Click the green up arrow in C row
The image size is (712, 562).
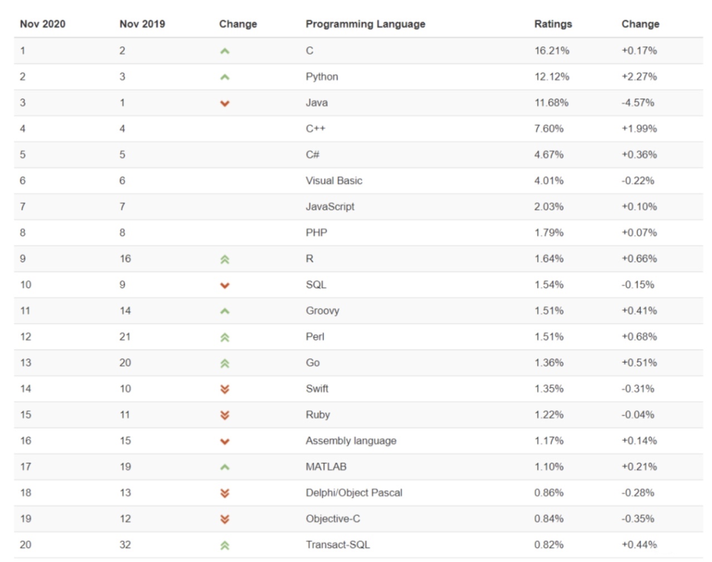224,51
